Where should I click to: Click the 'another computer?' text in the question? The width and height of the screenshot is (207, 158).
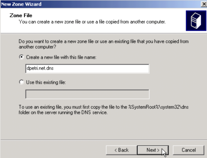click(37, 47)
